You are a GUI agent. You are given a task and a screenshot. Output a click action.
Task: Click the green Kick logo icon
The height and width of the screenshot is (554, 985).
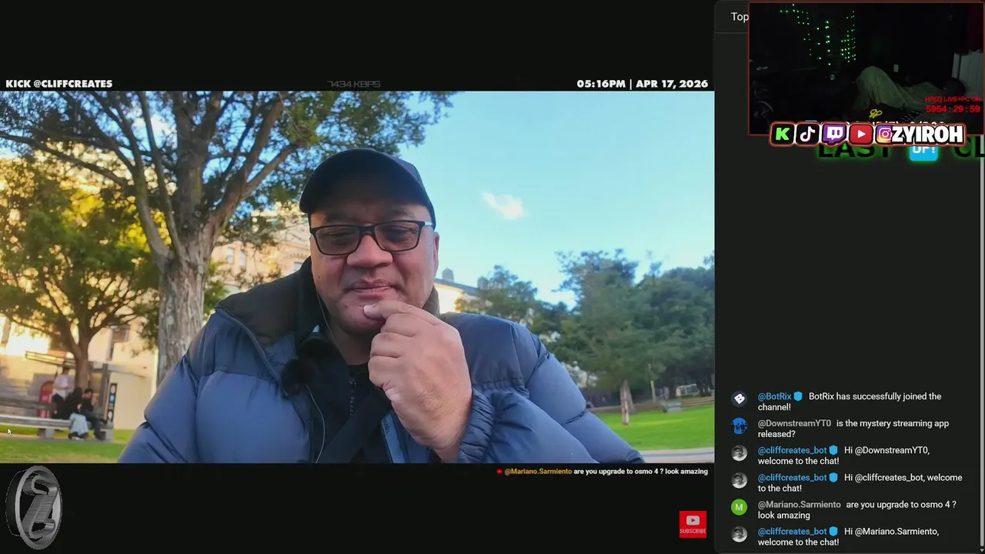783,135
